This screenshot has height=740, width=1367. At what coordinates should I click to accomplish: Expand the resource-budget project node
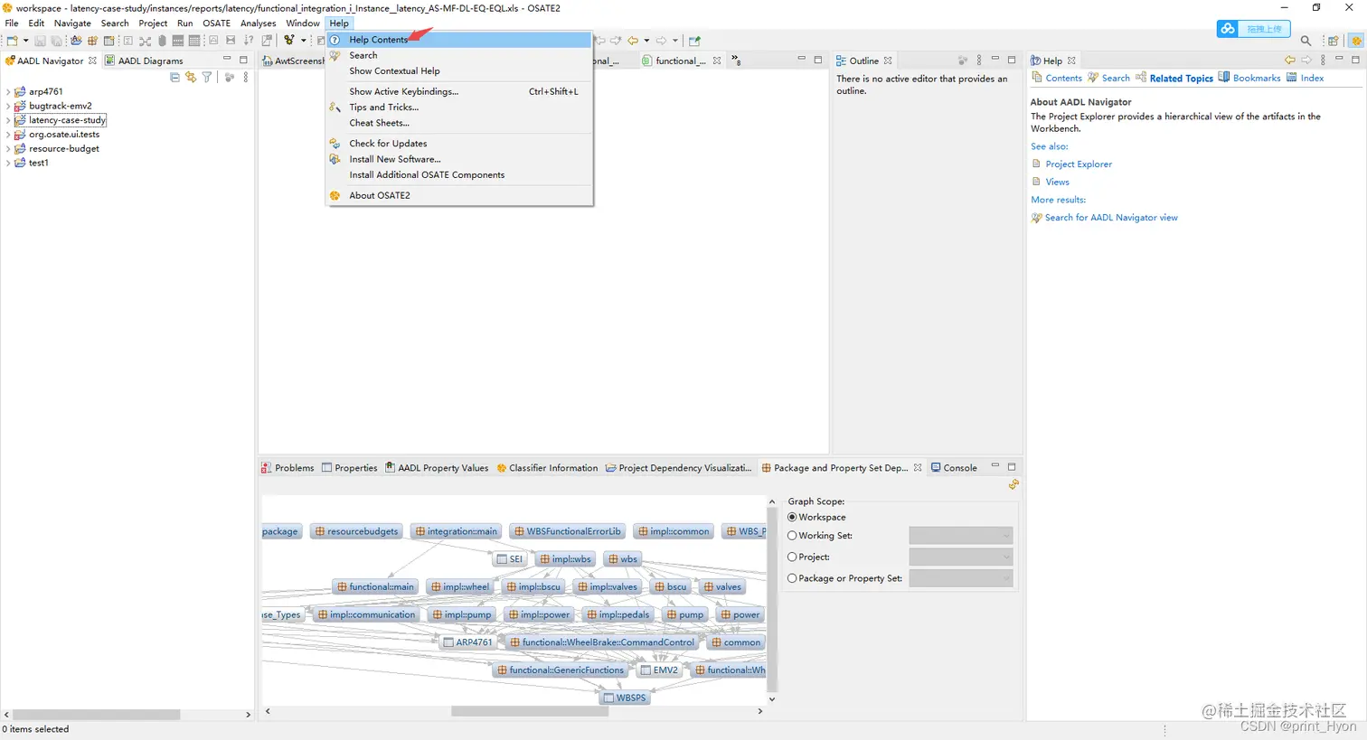[8, 149]
